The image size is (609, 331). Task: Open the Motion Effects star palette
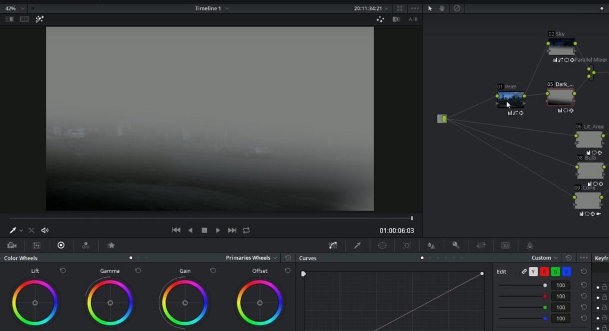tap(111, 246)
